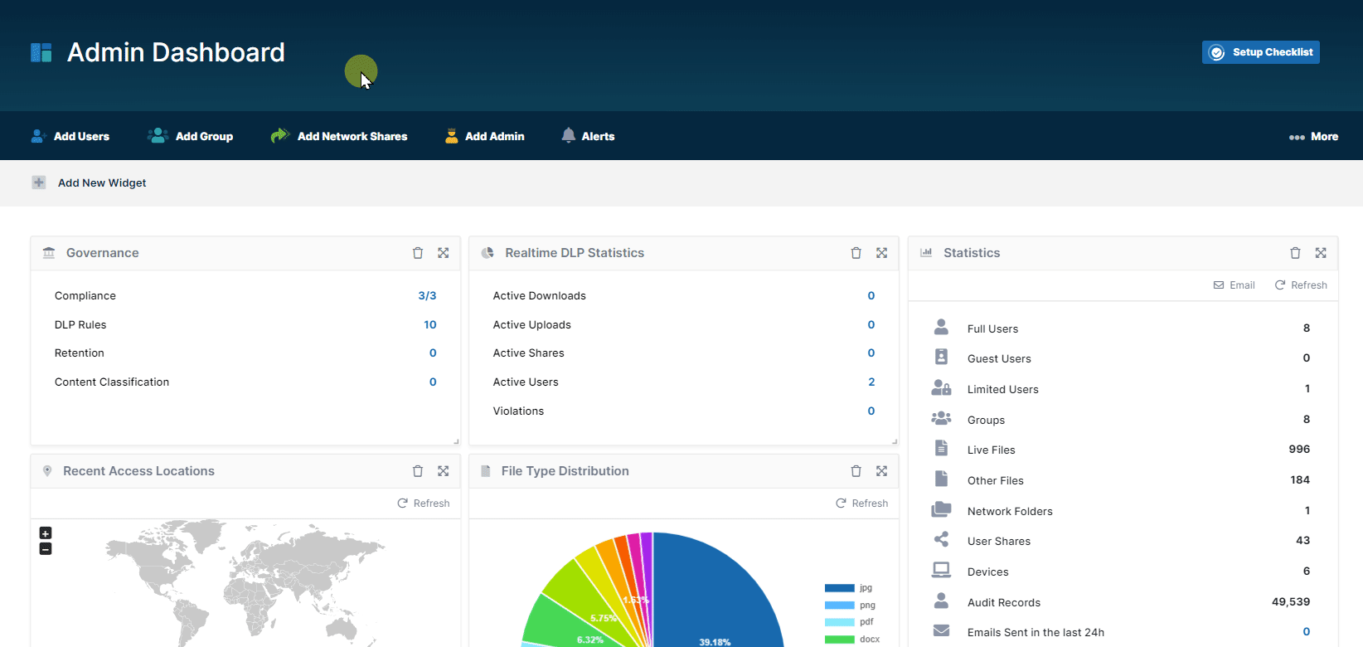This screenshot has width=1363, height=647.
Task: Click the jpg legend color swatch
Action: tap(839, 588)
